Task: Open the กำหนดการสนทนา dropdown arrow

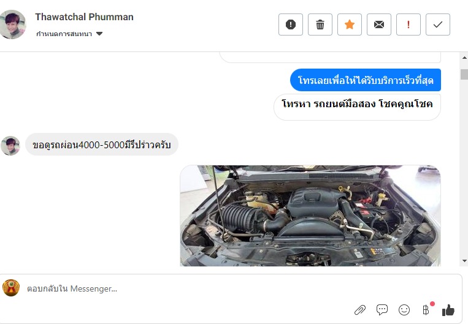Action: (99, 34)
